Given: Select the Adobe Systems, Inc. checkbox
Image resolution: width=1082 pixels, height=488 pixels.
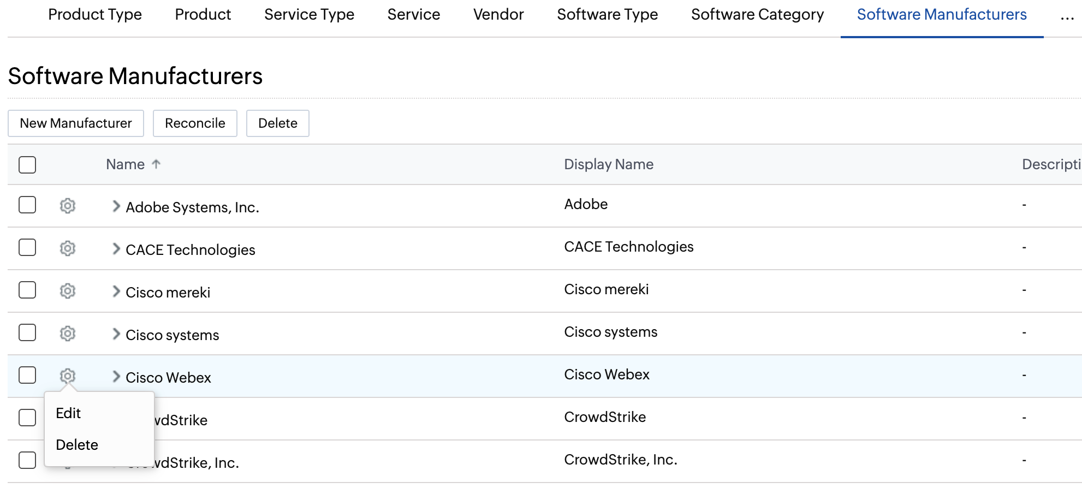Looking at the screenshot, I should pyautogui.click(x=27, y=205).
